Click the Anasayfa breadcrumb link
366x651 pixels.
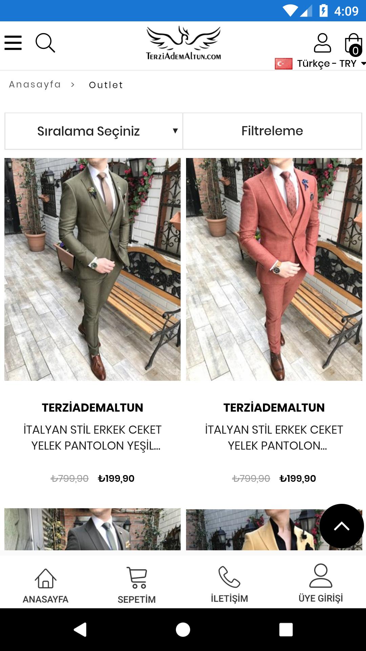click(35, 84)
